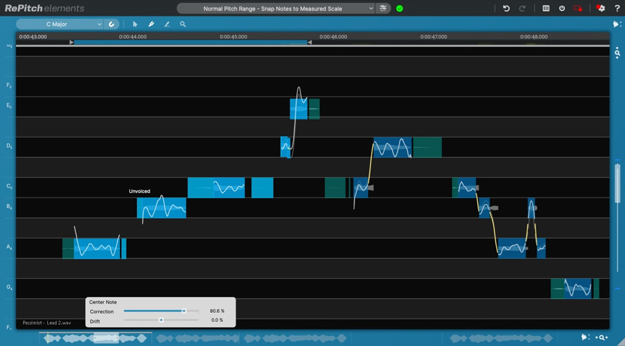The image size is (625, 346).
Task: Select the pitch pen drawing tool
Action: [x=151, y=24]
